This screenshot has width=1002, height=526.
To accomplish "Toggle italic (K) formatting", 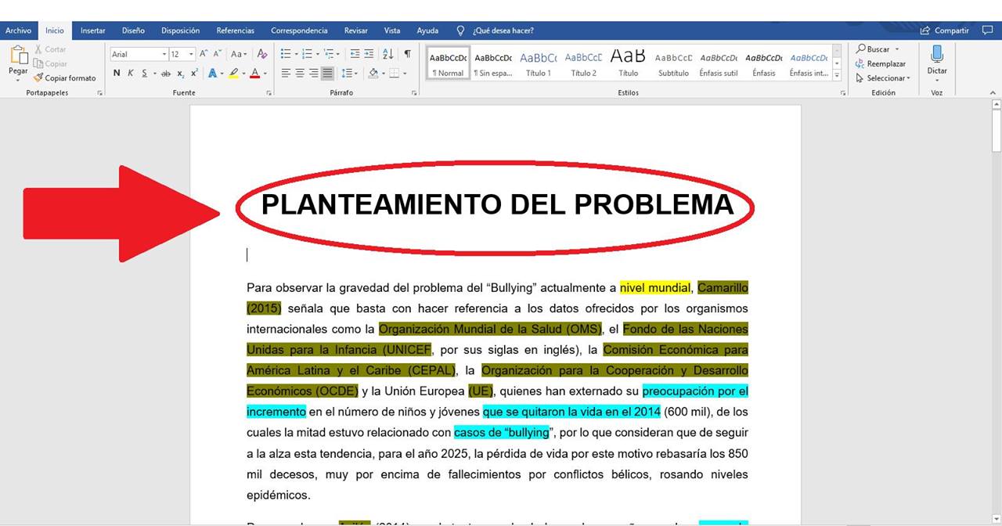I will pyautogui.click(x=130, y=73).
